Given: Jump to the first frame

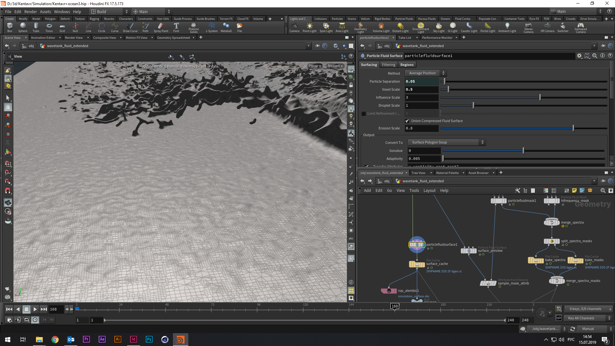Looking at the screenshot, I should pyautogui.click(x=9, y=309).
